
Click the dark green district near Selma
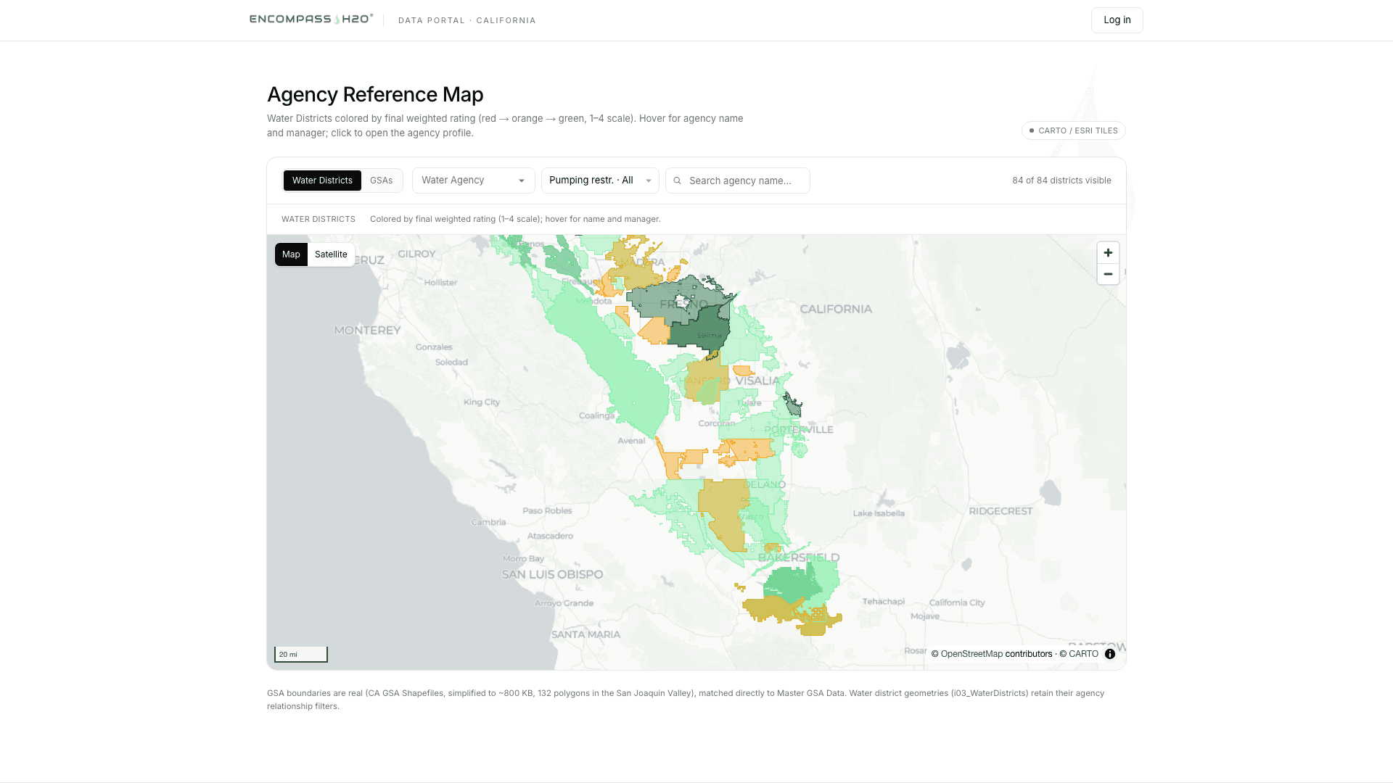click(696, 330)
